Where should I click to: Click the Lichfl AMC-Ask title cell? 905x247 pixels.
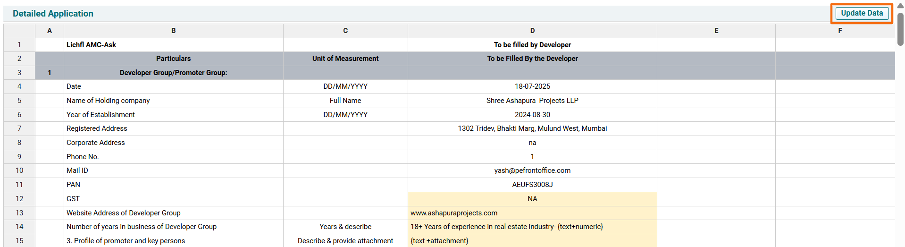click(x=173, y=45)
